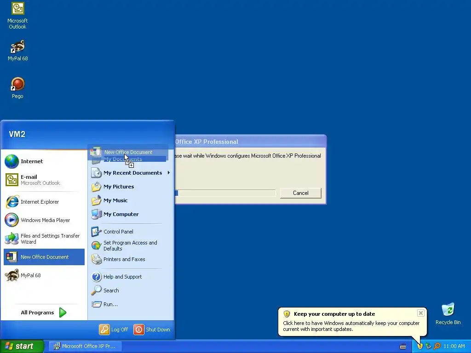Open the Run... dialog icon

pyautogui.click(x=97, y=304)
